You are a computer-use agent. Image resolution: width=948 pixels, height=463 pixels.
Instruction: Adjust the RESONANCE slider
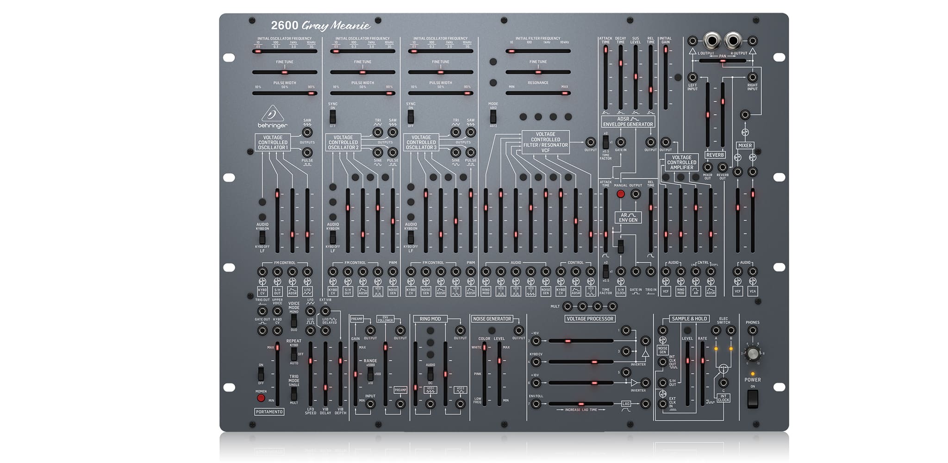click(565, 93)
